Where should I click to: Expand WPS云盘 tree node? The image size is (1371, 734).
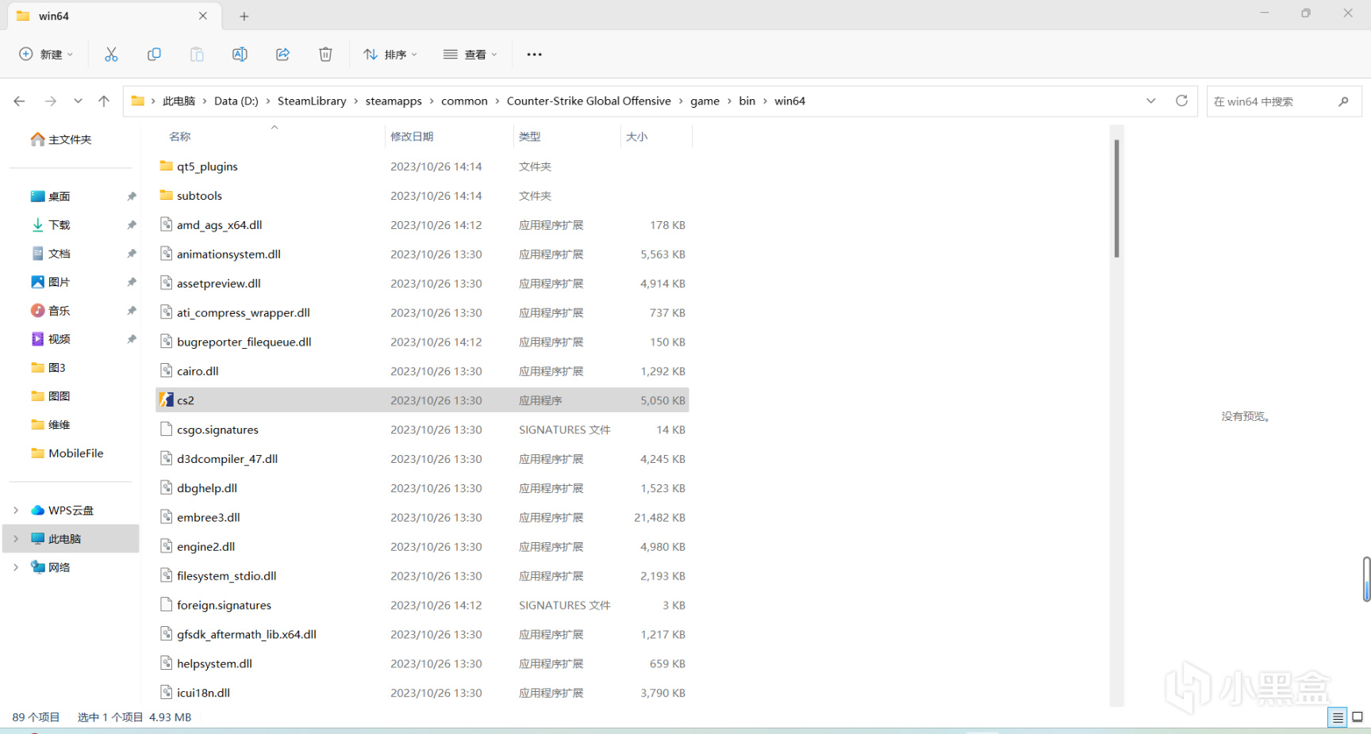tap(16, 510)
